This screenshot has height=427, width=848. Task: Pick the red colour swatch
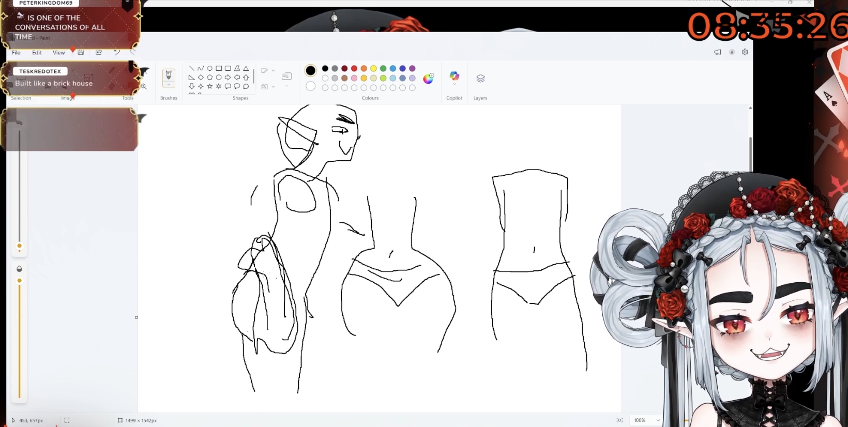pyautogui.click(x=354, y=68)
